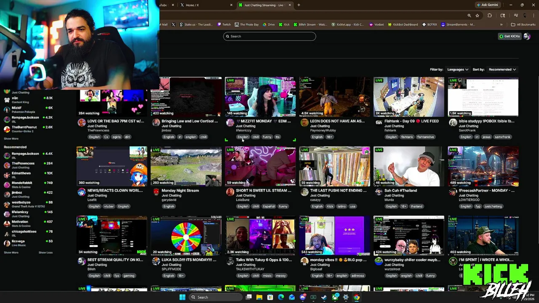Screen dimensions: 539x303
Task: Open TheBurntPeanut channel in sidebar
Action: pyautogui.click(x=28, y=129)
